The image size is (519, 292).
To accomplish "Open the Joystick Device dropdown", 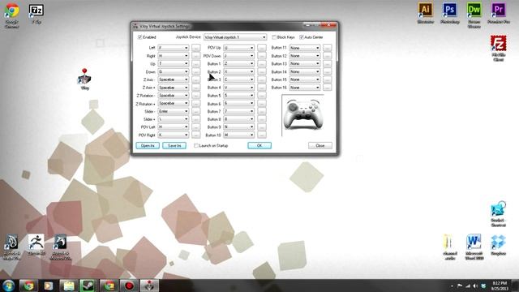I will pyautogui.click(x=235, y=37).
